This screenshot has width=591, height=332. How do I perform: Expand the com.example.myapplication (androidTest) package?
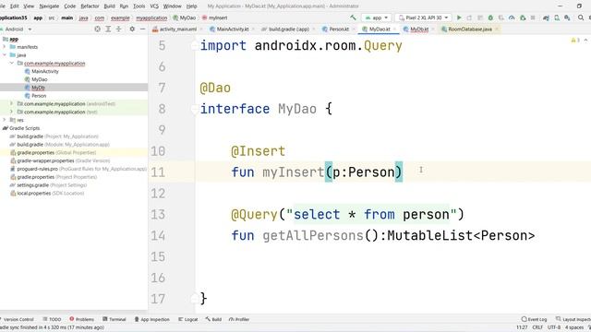(x=12, y=103)
